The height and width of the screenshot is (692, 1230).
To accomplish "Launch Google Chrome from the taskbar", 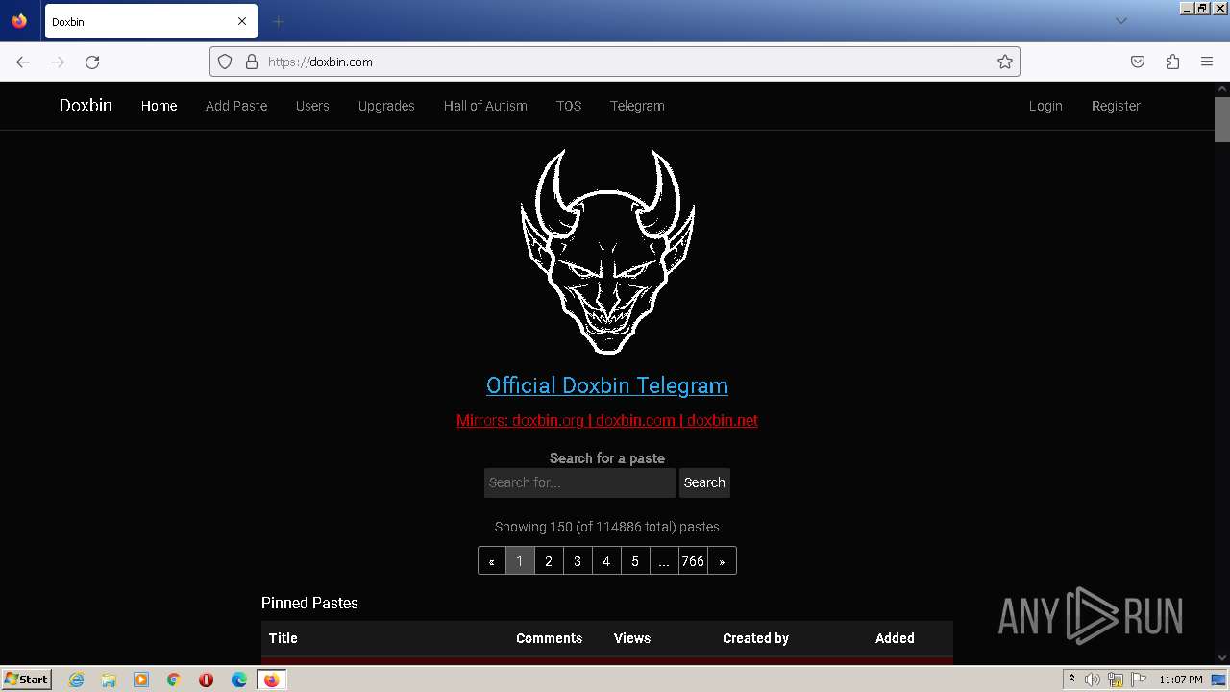I will pos(174,680).
